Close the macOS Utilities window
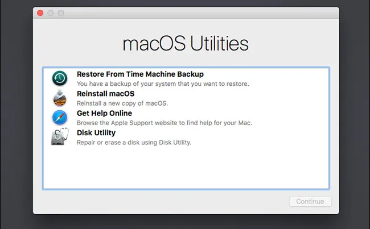The height and width of the screenshot is (229, 370). 40,13
